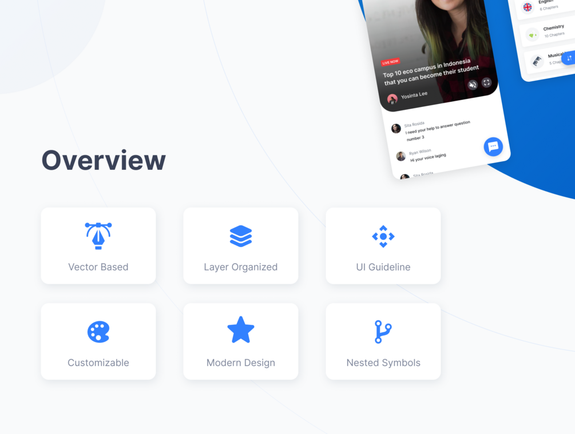Select the UI Guideline label
575x434 pixels.
(383, 267)
